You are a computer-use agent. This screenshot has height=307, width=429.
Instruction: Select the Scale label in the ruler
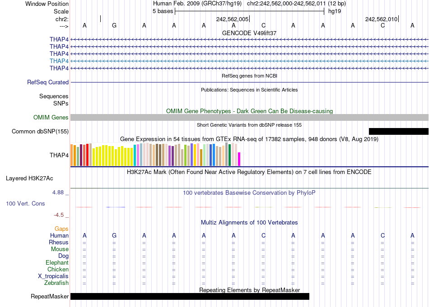coord(61,11)
